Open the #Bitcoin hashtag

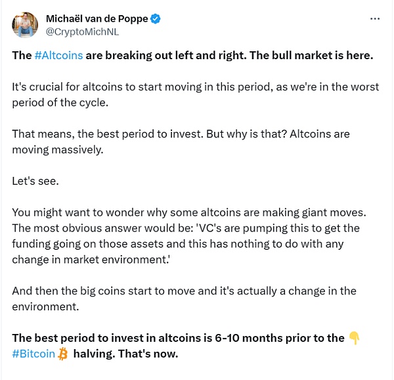point(33,354)
